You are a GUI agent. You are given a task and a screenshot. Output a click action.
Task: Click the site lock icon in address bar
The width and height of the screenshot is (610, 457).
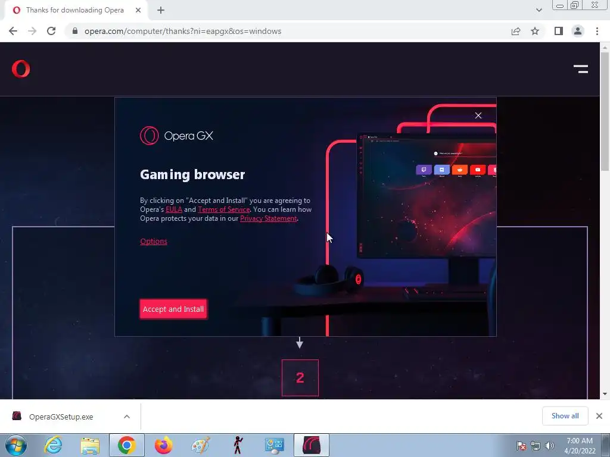click(75, 31)
